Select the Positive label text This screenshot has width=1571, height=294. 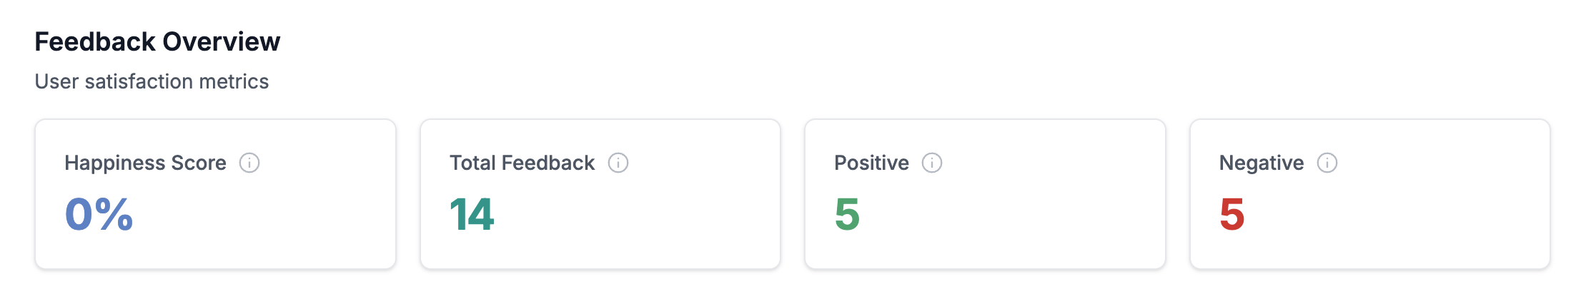pyautogui.click(x=871, y=163)
